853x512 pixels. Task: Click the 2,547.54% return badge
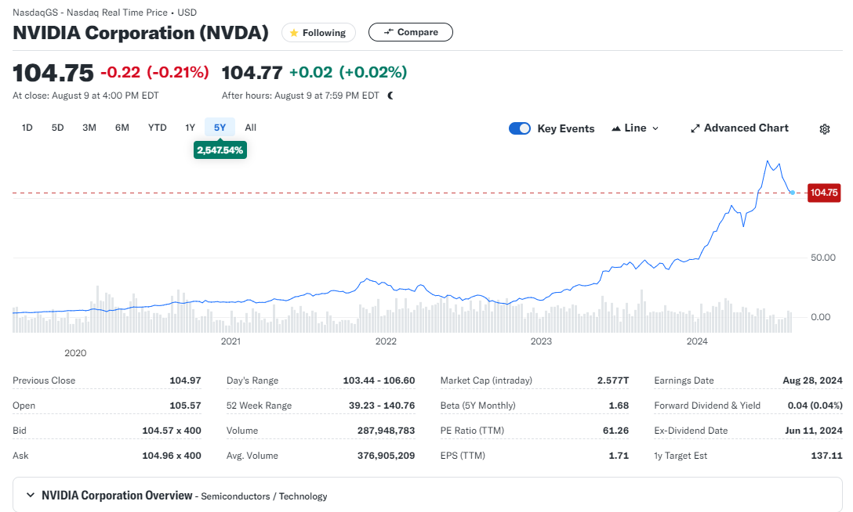(220, 150)
